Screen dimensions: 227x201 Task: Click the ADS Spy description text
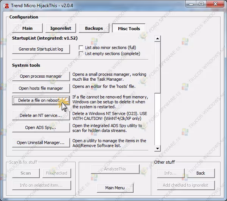click(x=107, y=128)
